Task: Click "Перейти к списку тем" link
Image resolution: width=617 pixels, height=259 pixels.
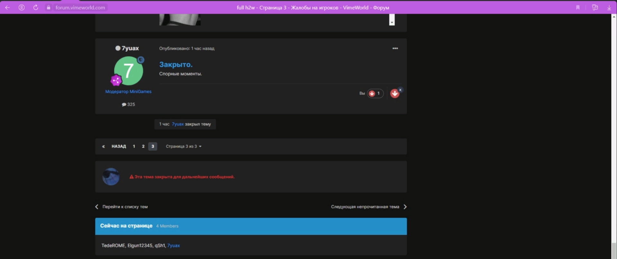Action: pyautogui.click(x=125, y=207)
